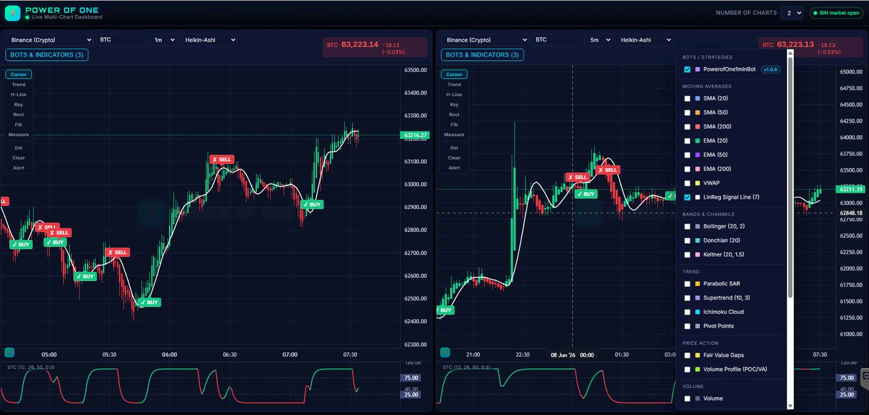Select H-Line tool on the 1m chart
This screenshot has height=415, width=869.
(19, 94)
